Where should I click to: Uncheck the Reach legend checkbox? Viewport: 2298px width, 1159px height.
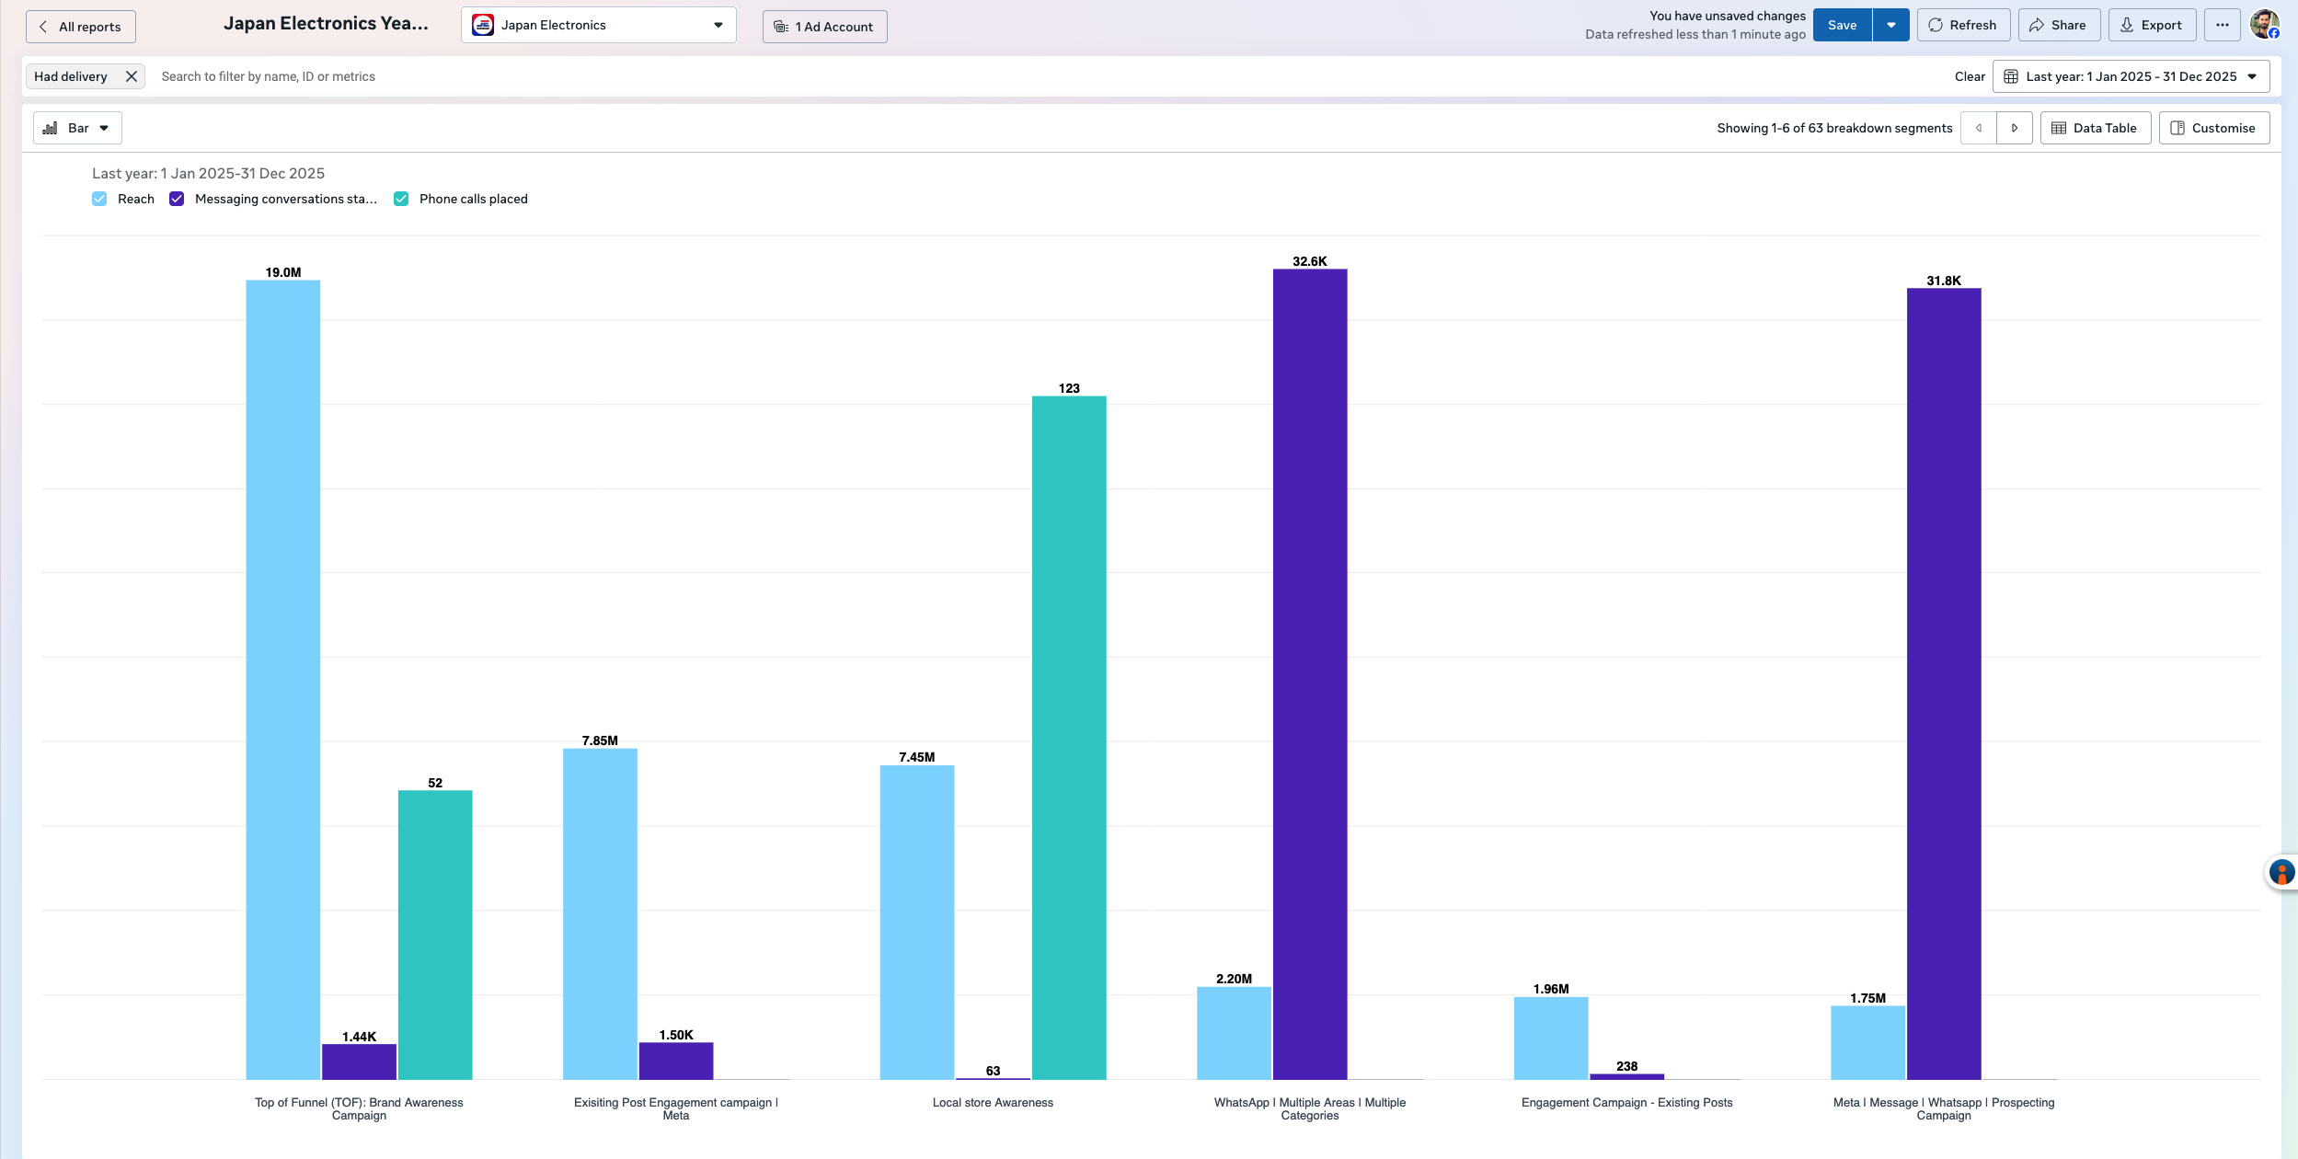pos(99,199)
